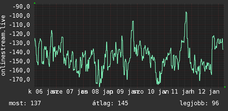Click the lowest dip of the graph line
The height and width of the screenshot is (111, 228).
tap(100, 86)
